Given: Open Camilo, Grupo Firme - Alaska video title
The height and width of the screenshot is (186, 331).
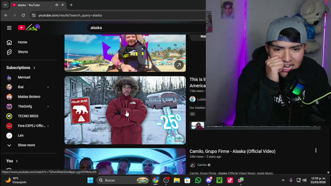Looking at the screenshot, I should [232, 151].
